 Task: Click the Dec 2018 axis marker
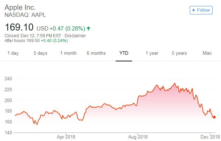point(210,137)
